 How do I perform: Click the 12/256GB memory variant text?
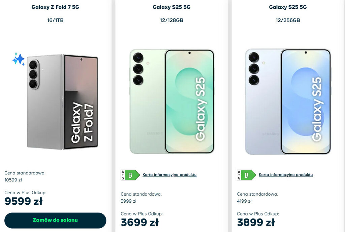pos(288,20)
